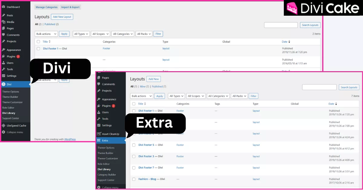
Task: Show Published (2) layouts in Divi window
Action: click(51, 24)
